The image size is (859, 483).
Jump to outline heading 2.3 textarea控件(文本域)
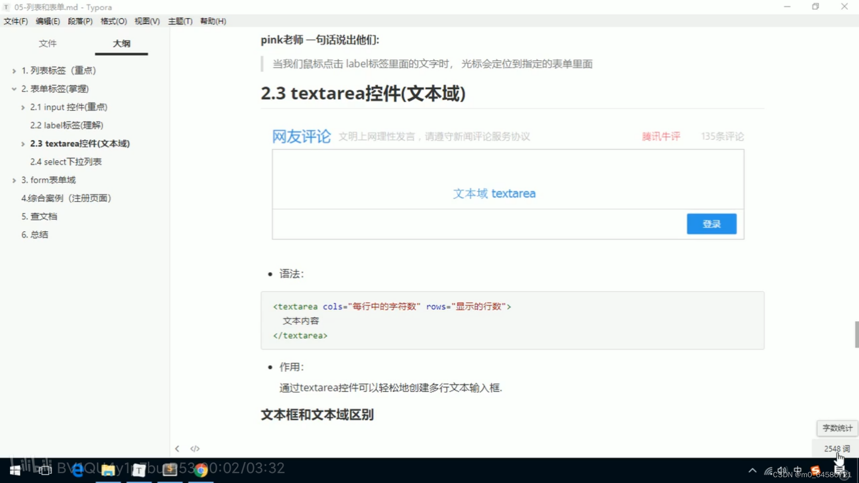point(80,144)
